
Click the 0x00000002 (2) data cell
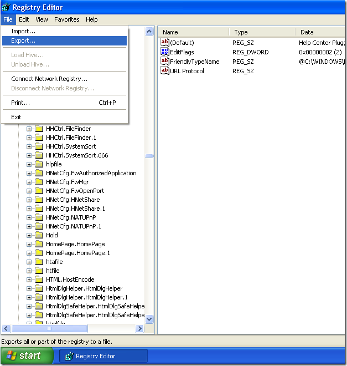click(x=320, y=52)
